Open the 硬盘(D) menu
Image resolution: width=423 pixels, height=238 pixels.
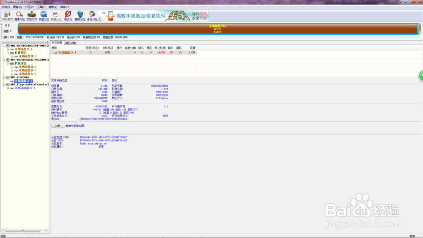pyautogui.click(x=17, y=7)
